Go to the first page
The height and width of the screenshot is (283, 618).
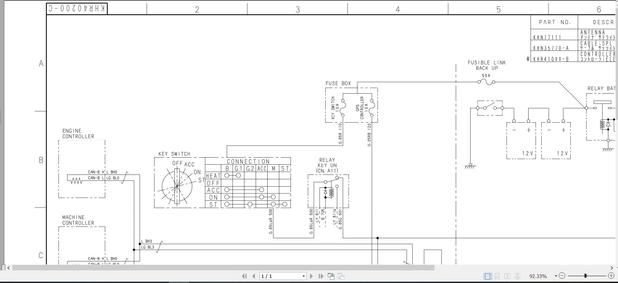pos(244,276)
